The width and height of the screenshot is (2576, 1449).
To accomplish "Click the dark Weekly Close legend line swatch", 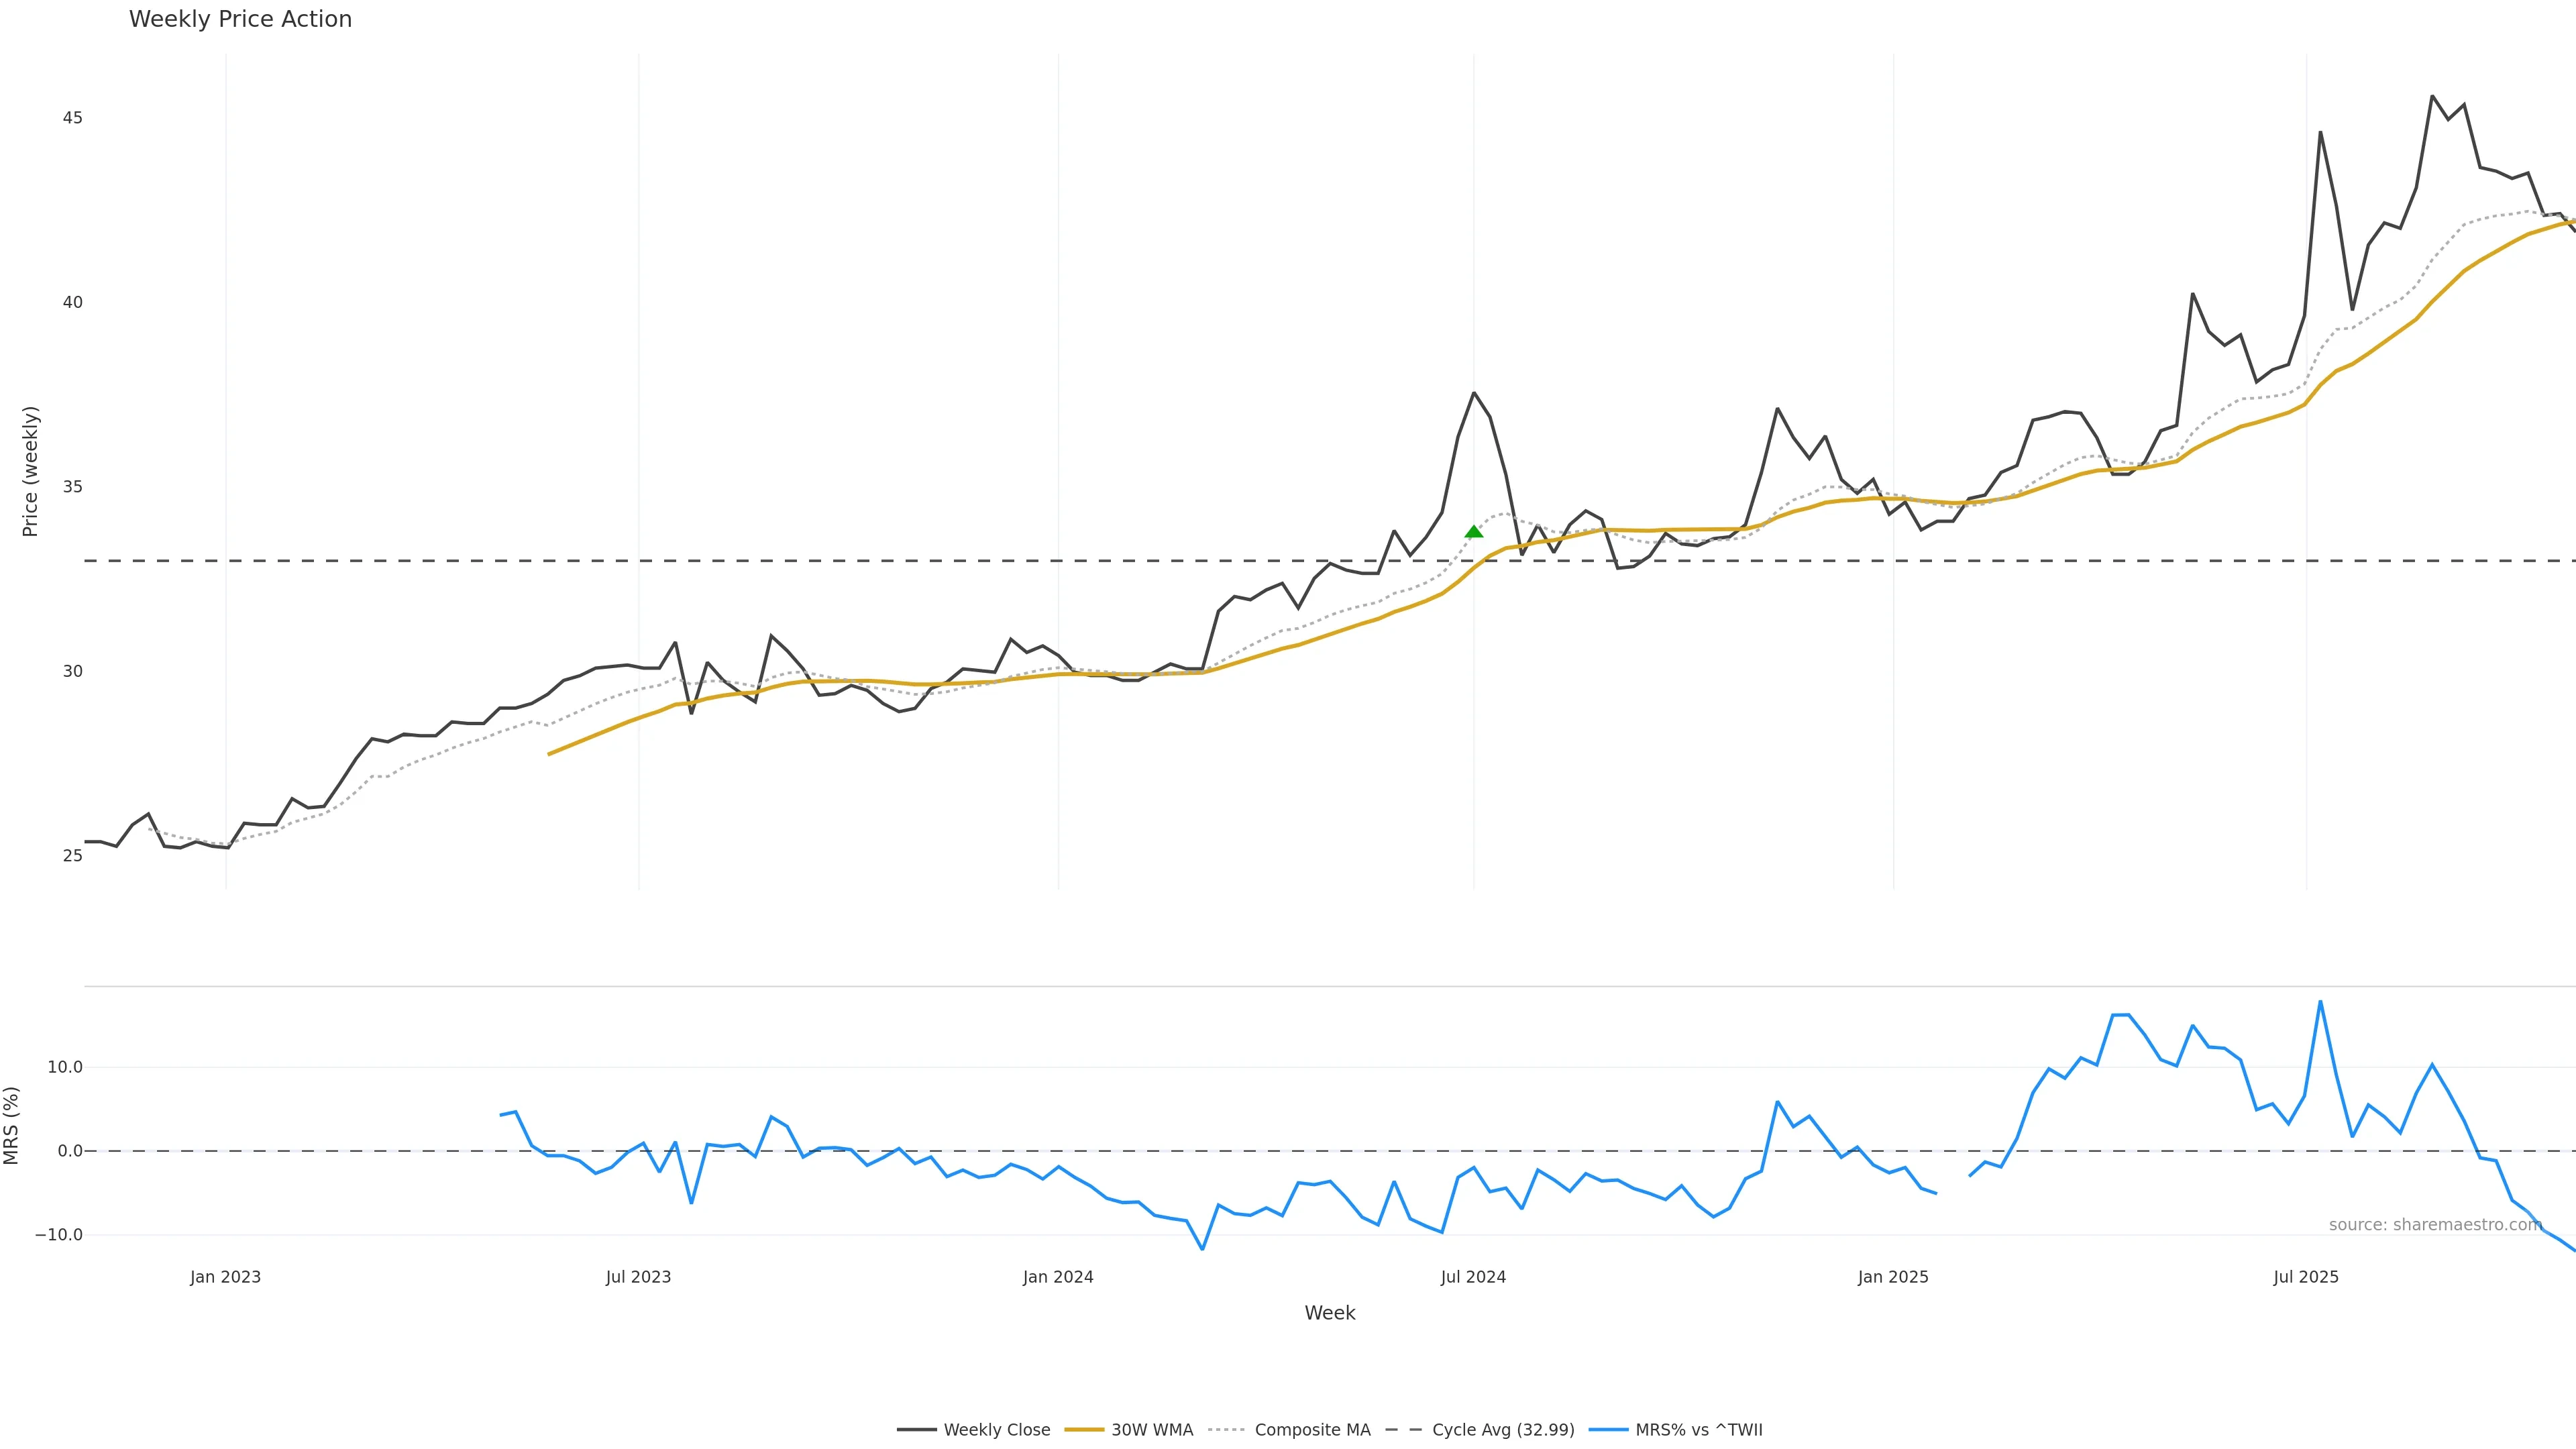I will [916, 1430].
